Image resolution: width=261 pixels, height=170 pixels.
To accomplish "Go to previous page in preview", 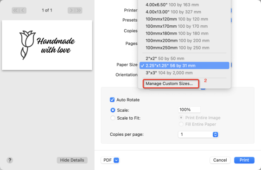I will coord(23,10).
